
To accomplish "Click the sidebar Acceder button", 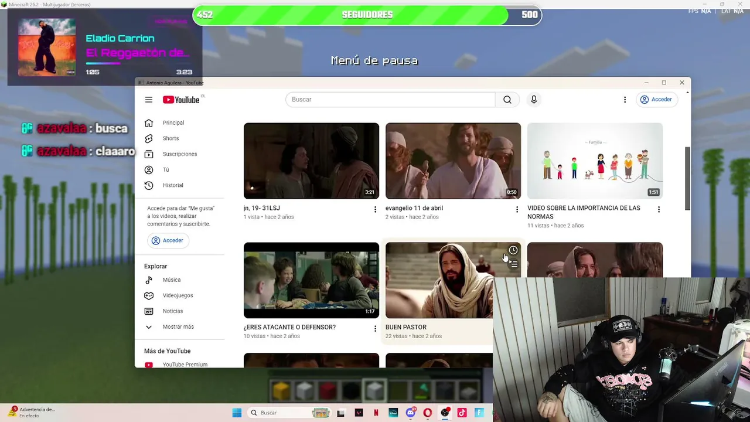I will pos(168,240).
